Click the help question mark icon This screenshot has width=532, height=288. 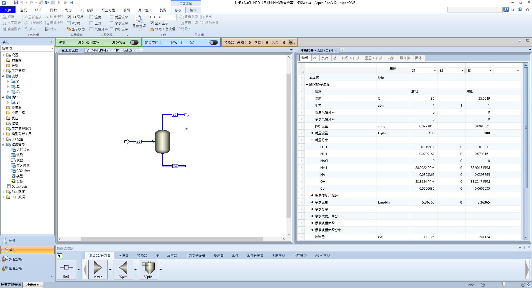520,9
